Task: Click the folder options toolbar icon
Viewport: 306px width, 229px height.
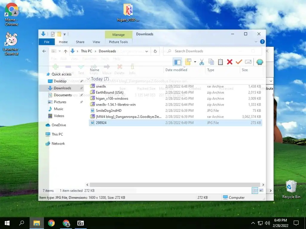Action: tap(188, 62)
